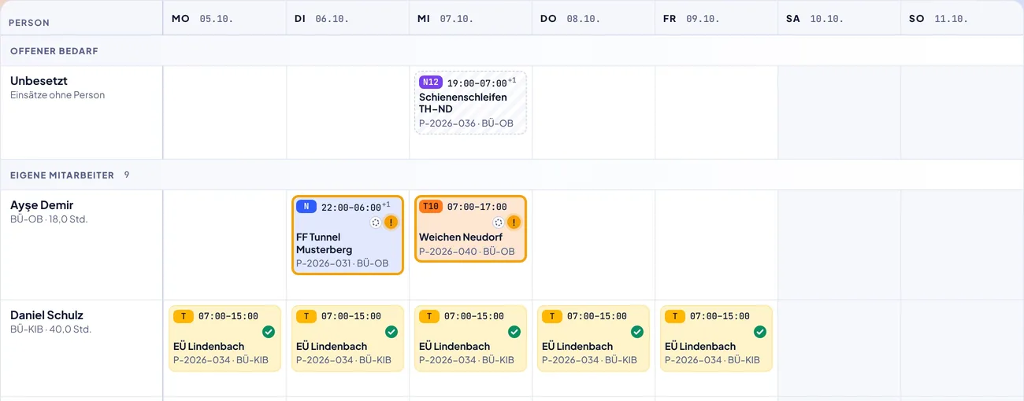Select Saturday column header SA 10.10.

click(x=839, y=18)
